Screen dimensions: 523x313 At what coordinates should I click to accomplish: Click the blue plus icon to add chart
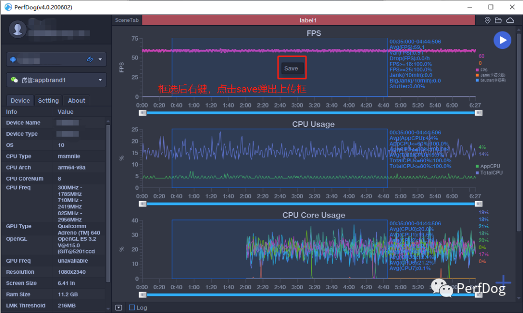pyautogui.click(x=503, y=282)
